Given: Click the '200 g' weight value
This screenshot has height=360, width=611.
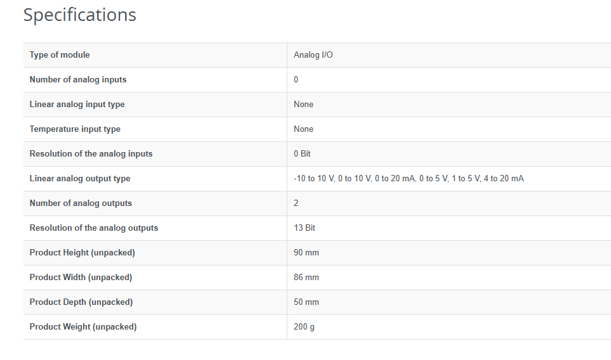Looking at the screenshot, I should (304, 327).
